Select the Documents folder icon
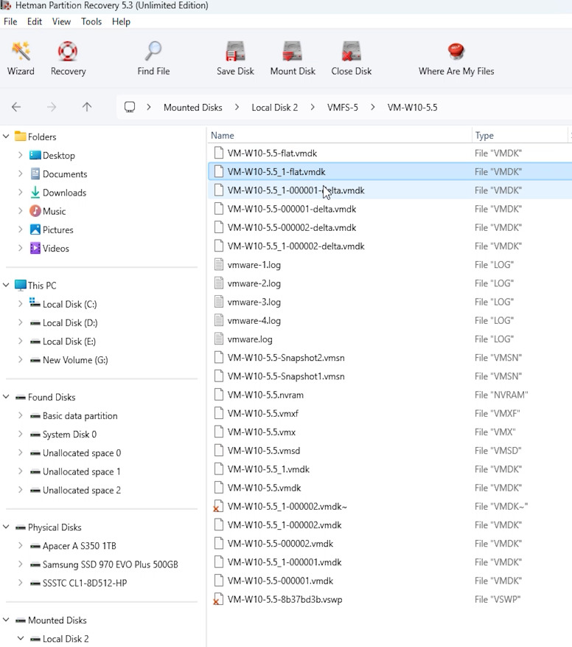The image size is (572, 647). [x=35, y=173]
